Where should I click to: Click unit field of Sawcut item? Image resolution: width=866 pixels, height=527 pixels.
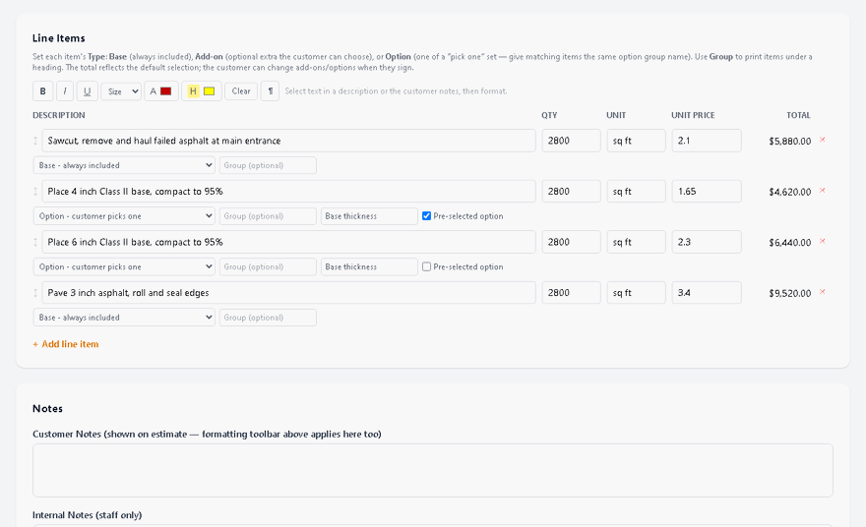pyautogui.click(x=637, y=141)
